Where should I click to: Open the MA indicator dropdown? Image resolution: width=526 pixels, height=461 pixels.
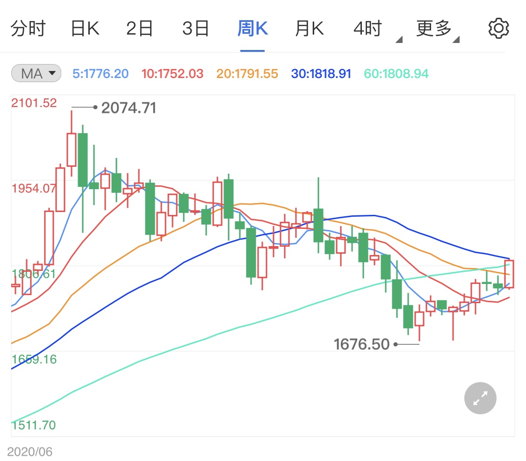[36, 73]
